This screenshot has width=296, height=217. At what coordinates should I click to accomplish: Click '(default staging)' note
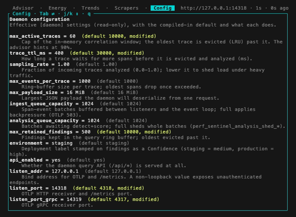(x=104, y=143)
